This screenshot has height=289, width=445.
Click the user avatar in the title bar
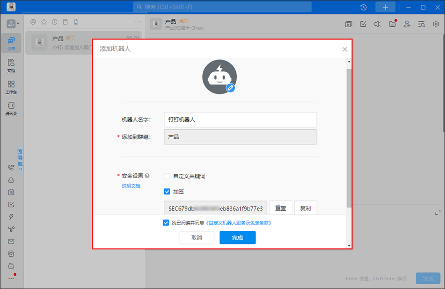(11, 7)
